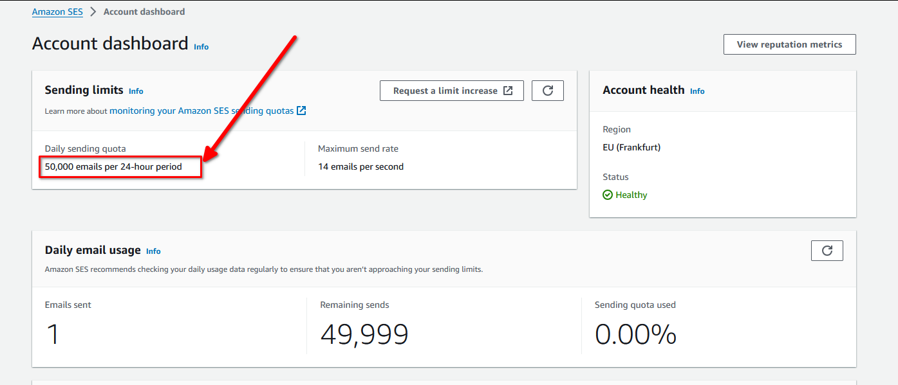
Task: Click the EU (Frankfurt) region text
Action: [631, 147]
